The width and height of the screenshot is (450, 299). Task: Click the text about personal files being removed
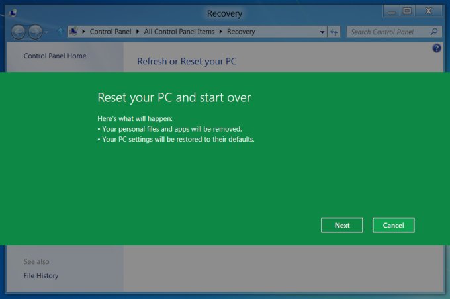pyautogui.click(x=172, y=129)
